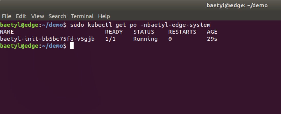Click the NAME column header text
Screen dimensions: 281x114
tap(7, 32)
